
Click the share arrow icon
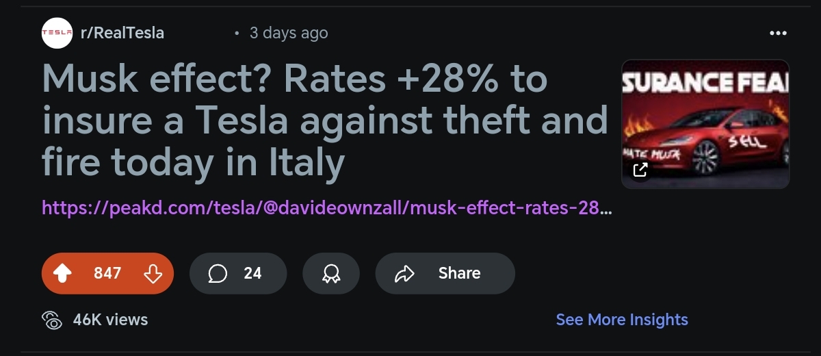(405, 274)
